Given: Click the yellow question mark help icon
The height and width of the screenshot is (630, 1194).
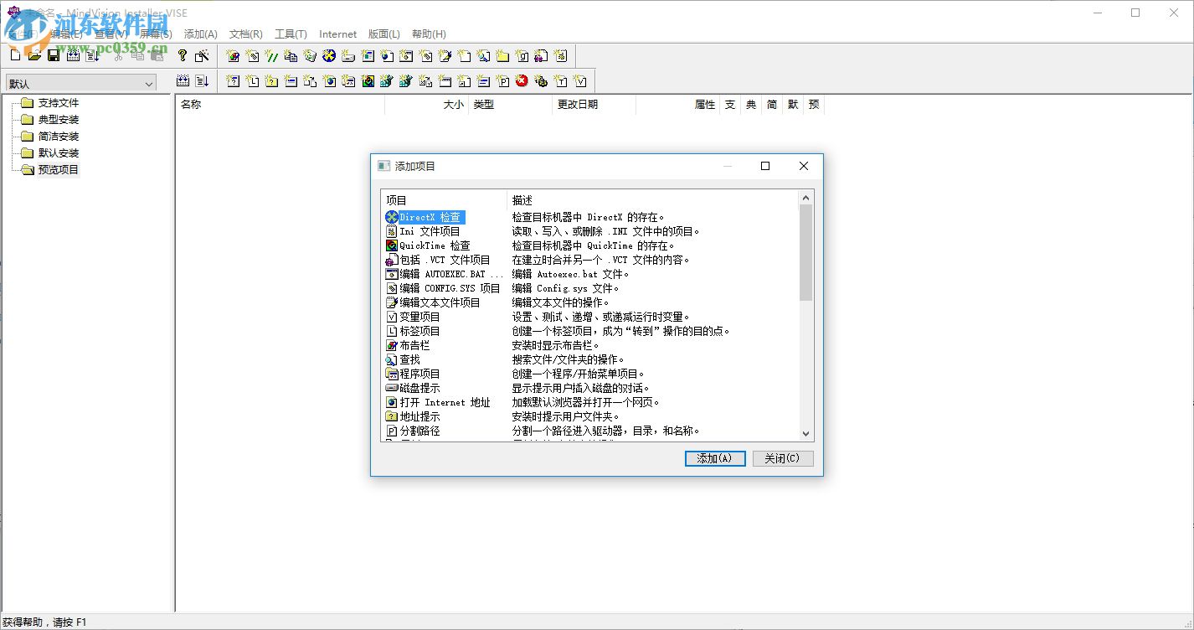Looking at the screenshot, I should (183, 55).
